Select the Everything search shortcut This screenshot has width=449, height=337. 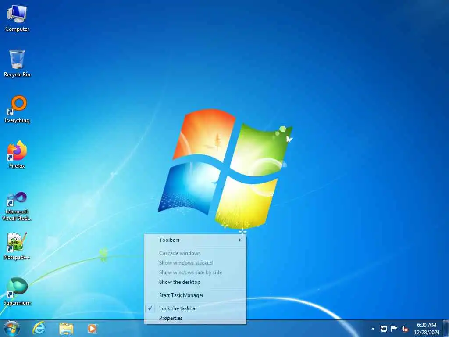click(x=17, y=109)
